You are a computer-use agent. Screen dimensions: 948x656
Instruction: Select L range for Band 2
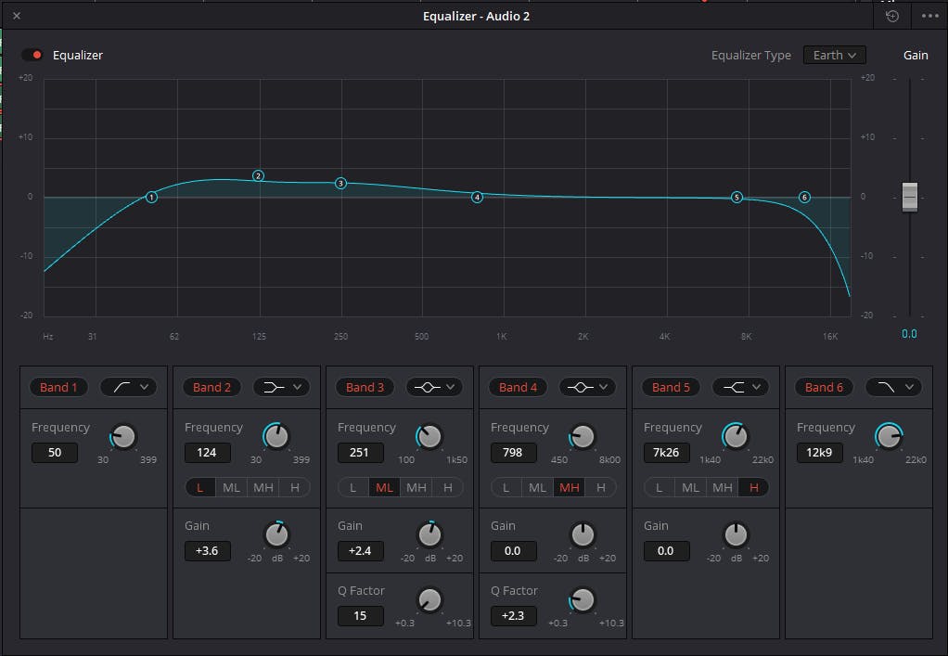pos(200,487)
